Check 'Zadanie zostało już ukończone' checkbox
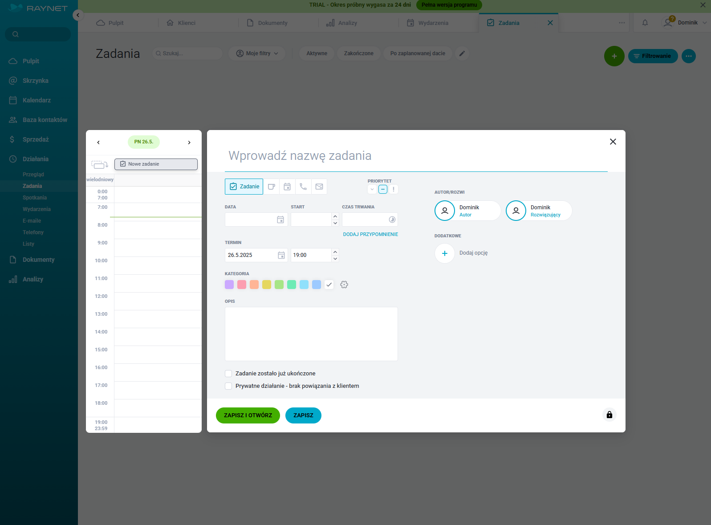 228,374
